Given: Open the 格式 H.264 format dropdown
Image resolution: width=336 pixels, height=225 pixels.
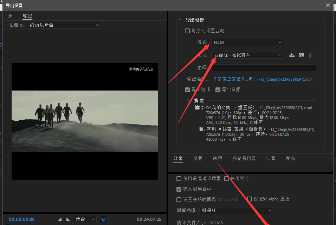Looking at the screenshot, I should [x=247, y=42].
